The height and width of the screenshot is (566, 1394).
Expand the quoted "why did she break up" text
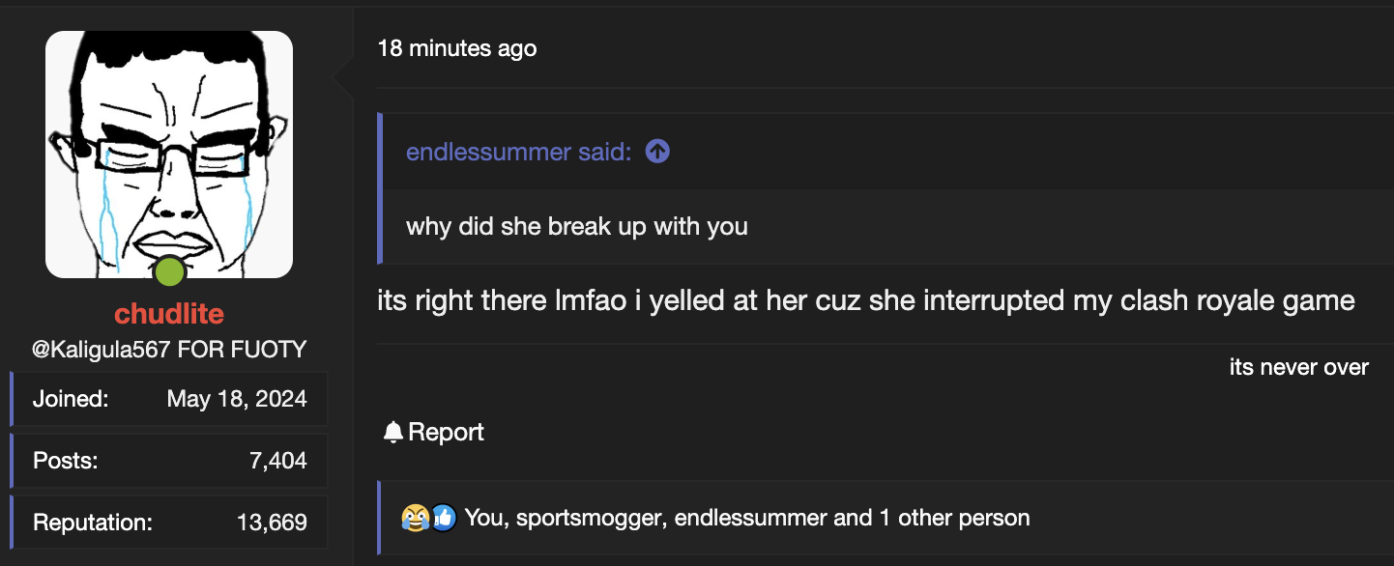(577, 227)
